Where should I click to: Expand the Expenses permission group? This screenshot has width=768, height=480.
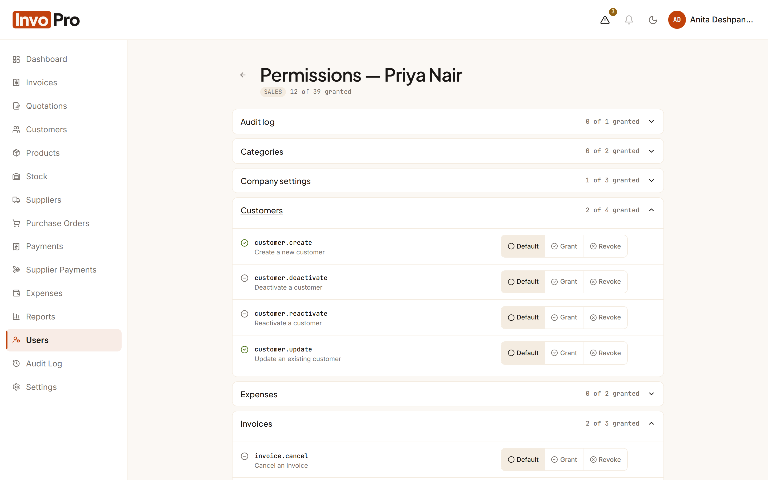pos(448,394)
